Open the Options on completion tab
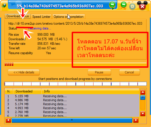Screen dimensions: 151x127 click(x=69, y=17)
